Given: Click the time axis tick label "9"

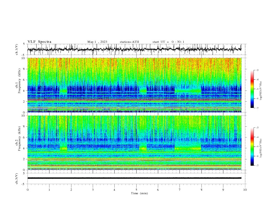Looking at the screenshot, I should point(223,190).
